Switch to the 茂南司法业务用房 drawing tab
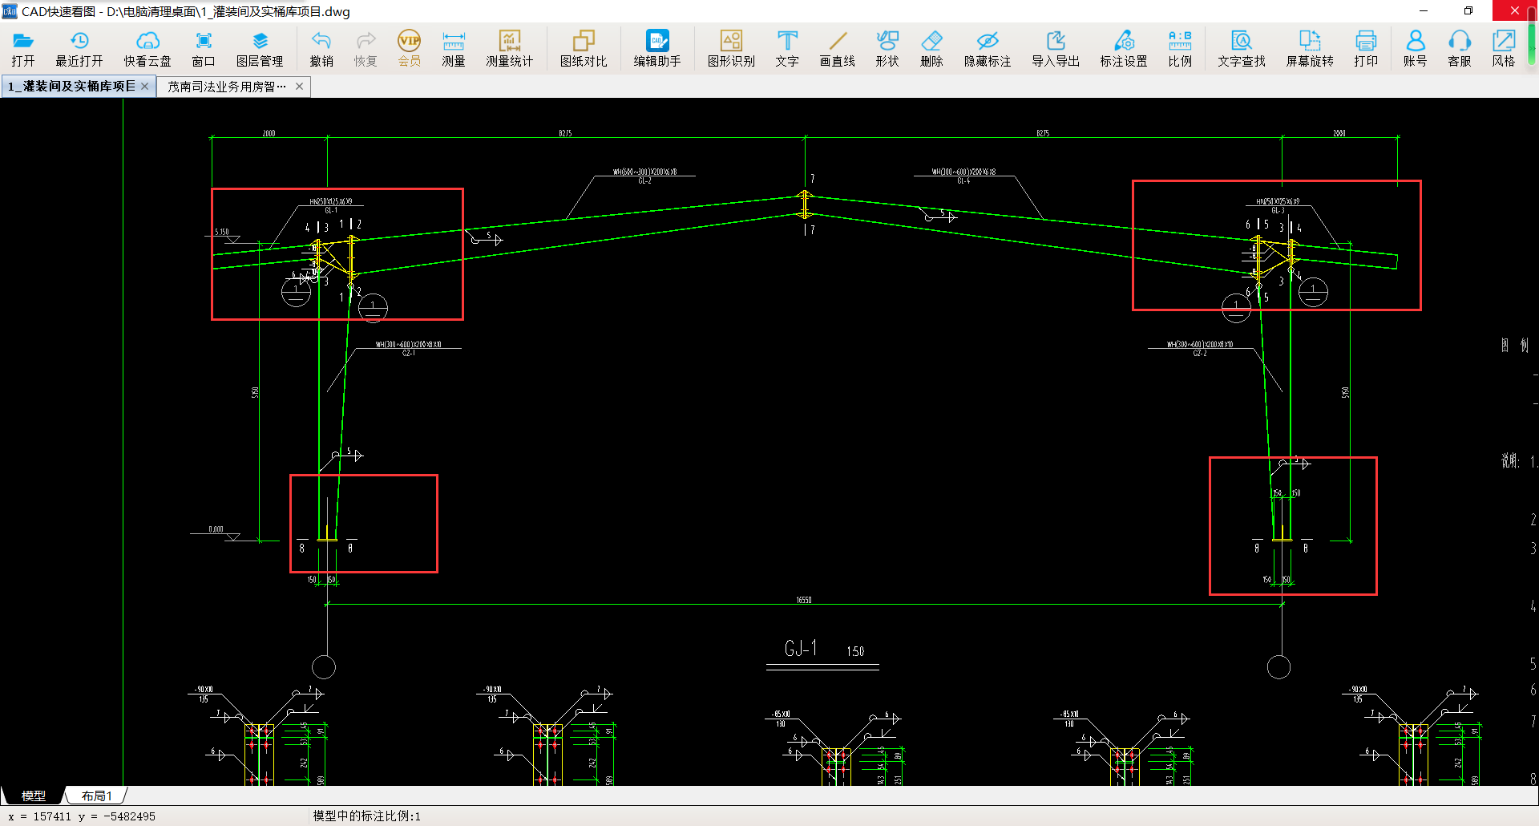The width and height of the screenshot is (1539, 826). [x=226, y=87]
